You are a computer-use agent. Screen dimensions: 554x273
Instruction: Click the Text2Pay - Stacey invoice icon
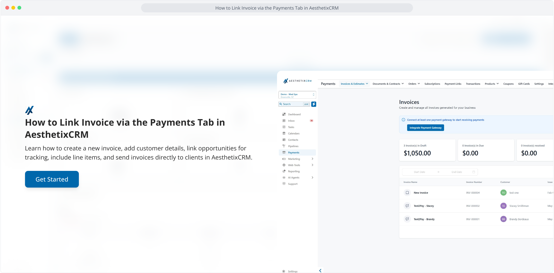tap(407, 206)
